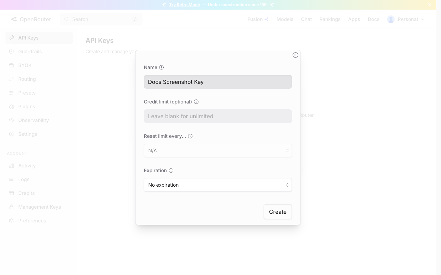Image resolution: width=441 pixels, height=275 pixels.
Task: Click the info icon next to Name
Action: 161,67
